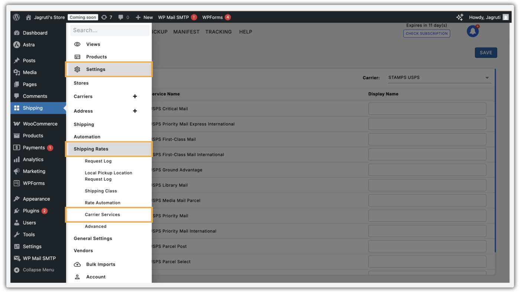
Task: Open Request Log submenu item
Action: 98,161
